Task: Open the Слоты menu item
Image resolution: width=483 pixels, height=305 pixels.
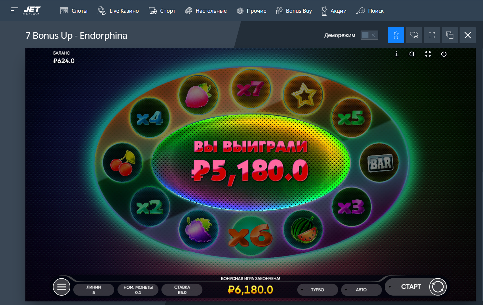Action: tap(74, 11)
